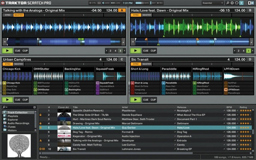Click the right loop-size arrow on deck B
Image resolution: width=256 pixels, height=160 pixels.
pos(253,51)
